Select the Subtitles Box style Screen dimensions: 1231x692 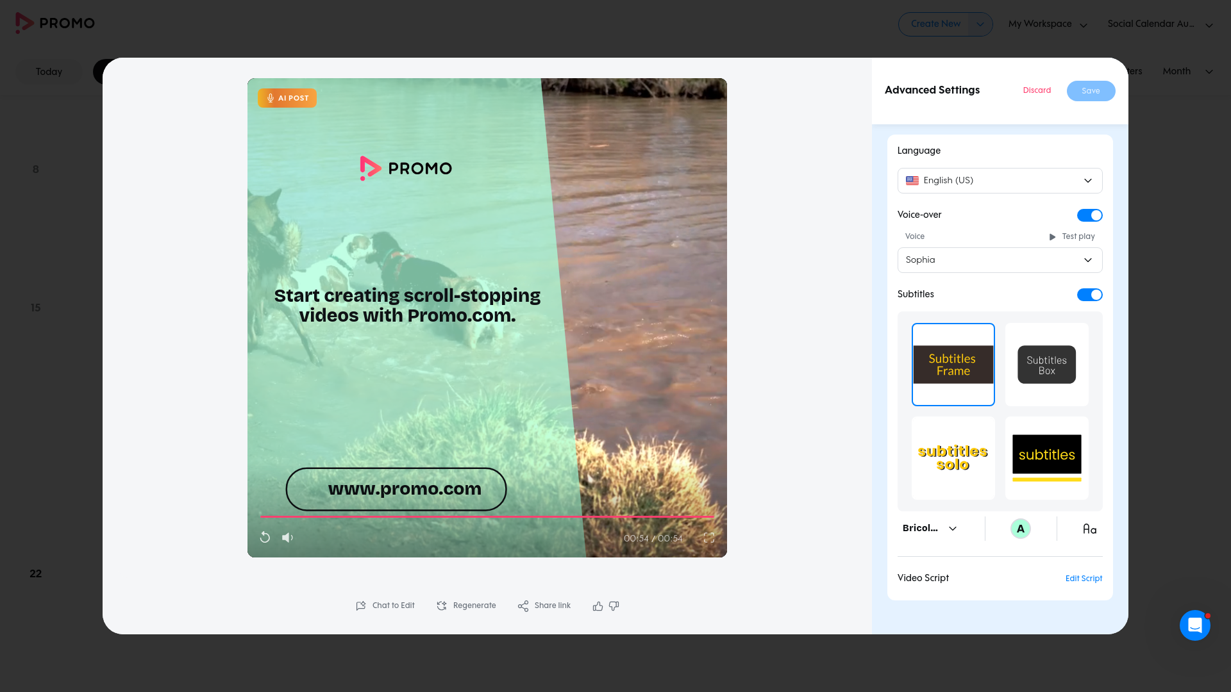[x=1047, y=365]
